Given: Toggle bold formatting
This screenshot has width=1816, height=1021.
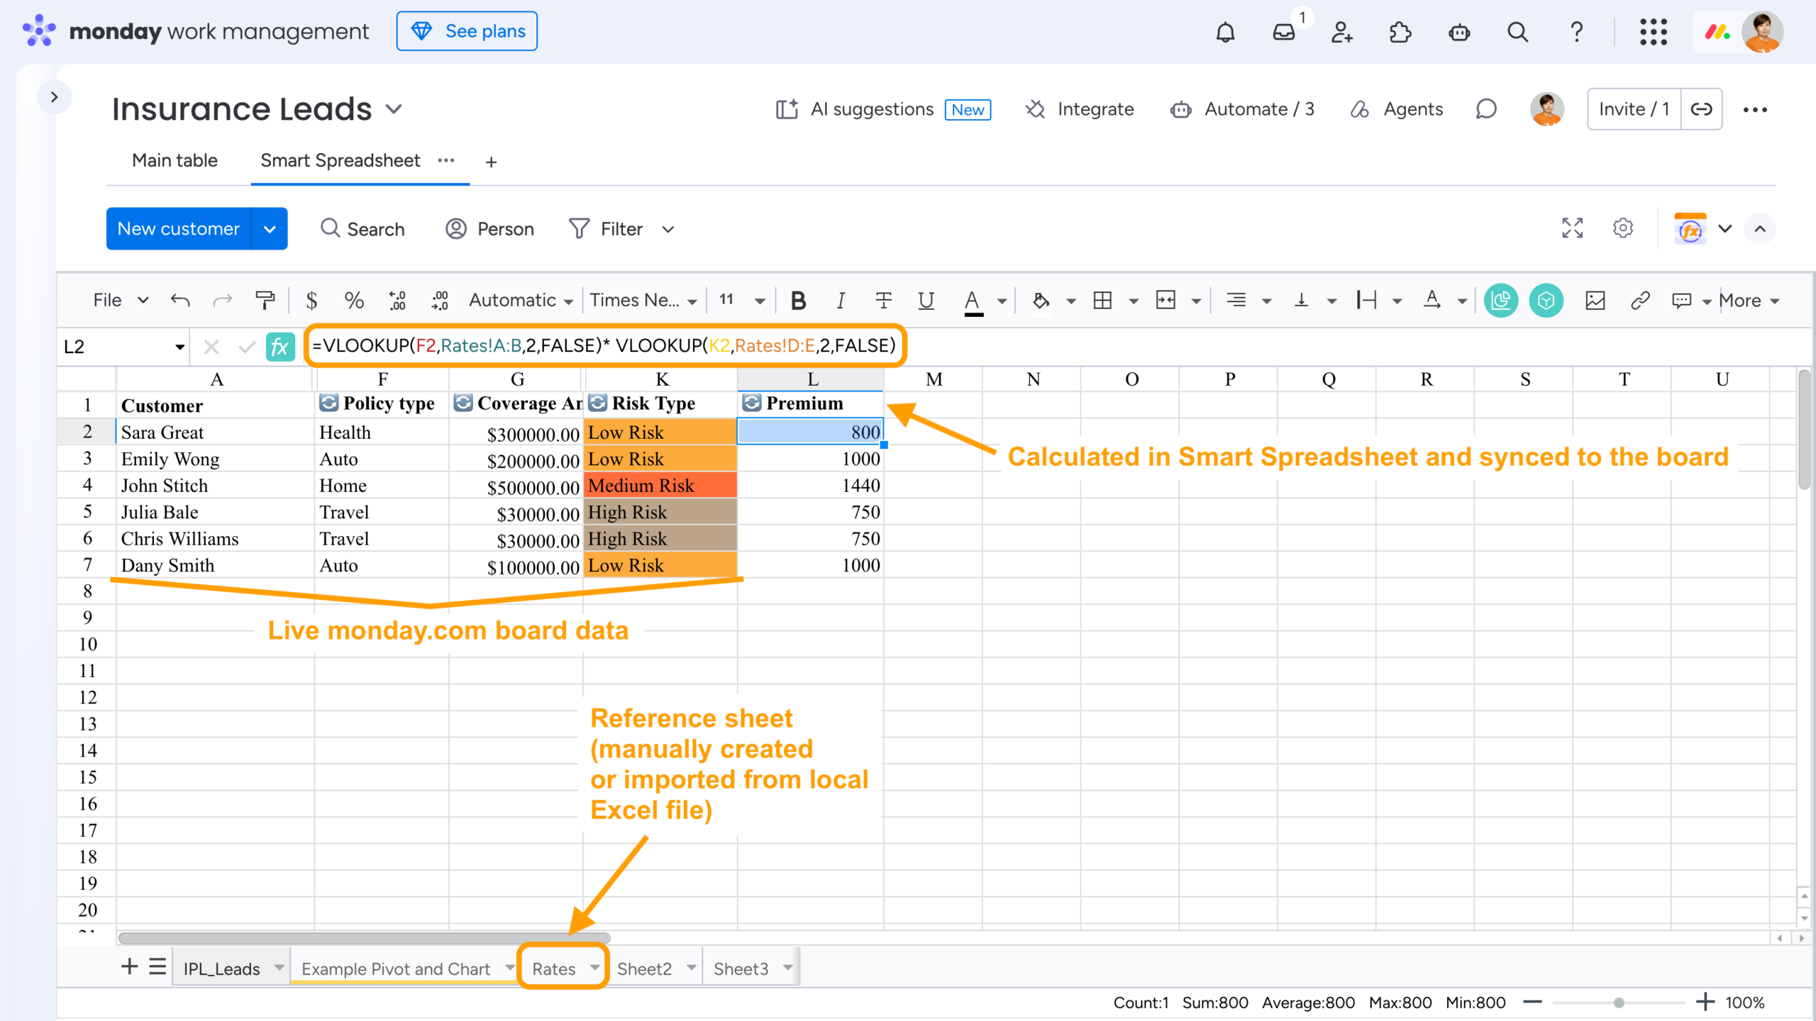Looking at the screenshot, I should (798, 301).
